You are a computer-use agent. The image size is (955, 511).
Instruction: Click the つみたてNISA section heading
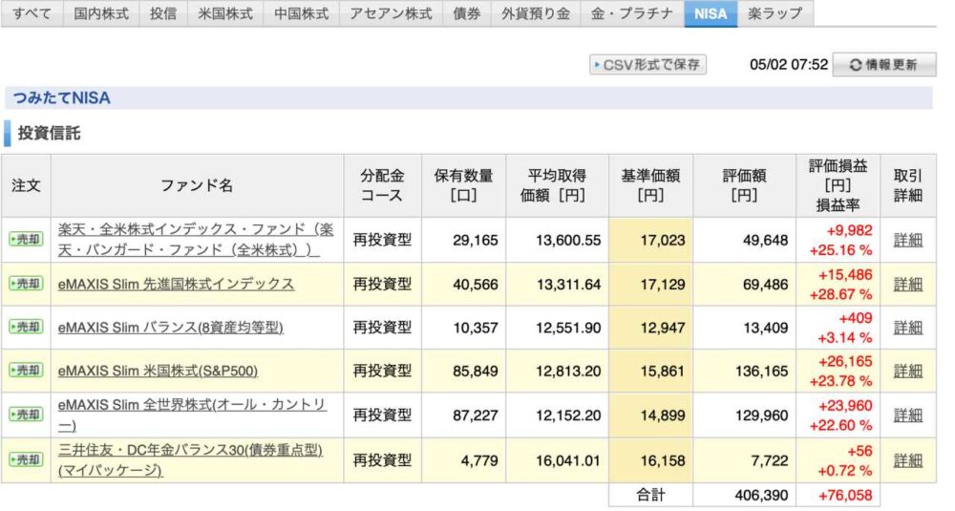pyautogui.click(x=61, y=98)
